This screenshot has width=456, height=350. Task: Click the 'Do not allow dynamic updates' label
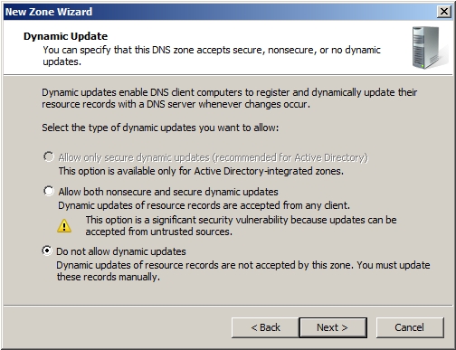click(121, 251)
